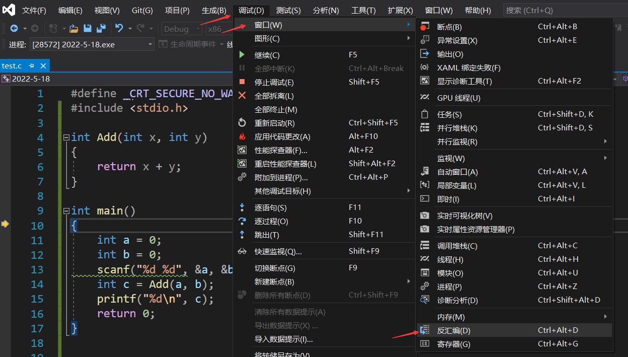
Task: Click 停止调试(E) to stop debugging
Action: (274, 82)
